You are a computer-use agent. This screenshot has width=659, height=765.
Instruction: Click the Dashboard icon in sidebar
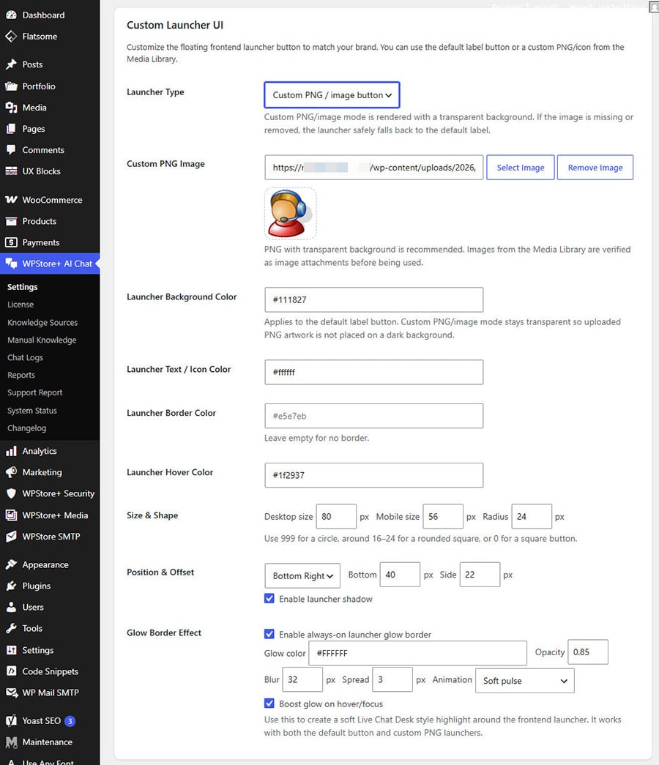[x=11, y=15]
